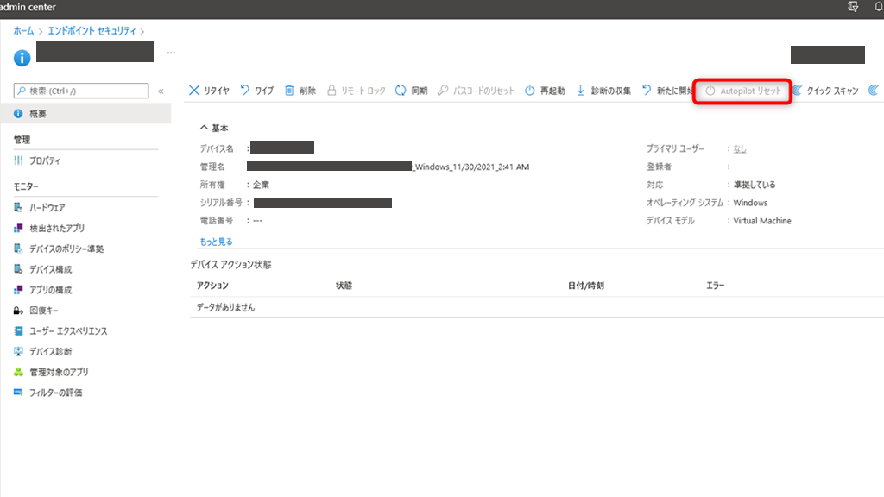The height and width of the screenshot is (497, 884).
Task: Delete the device with 削除
Action: (x=300, y=89)
